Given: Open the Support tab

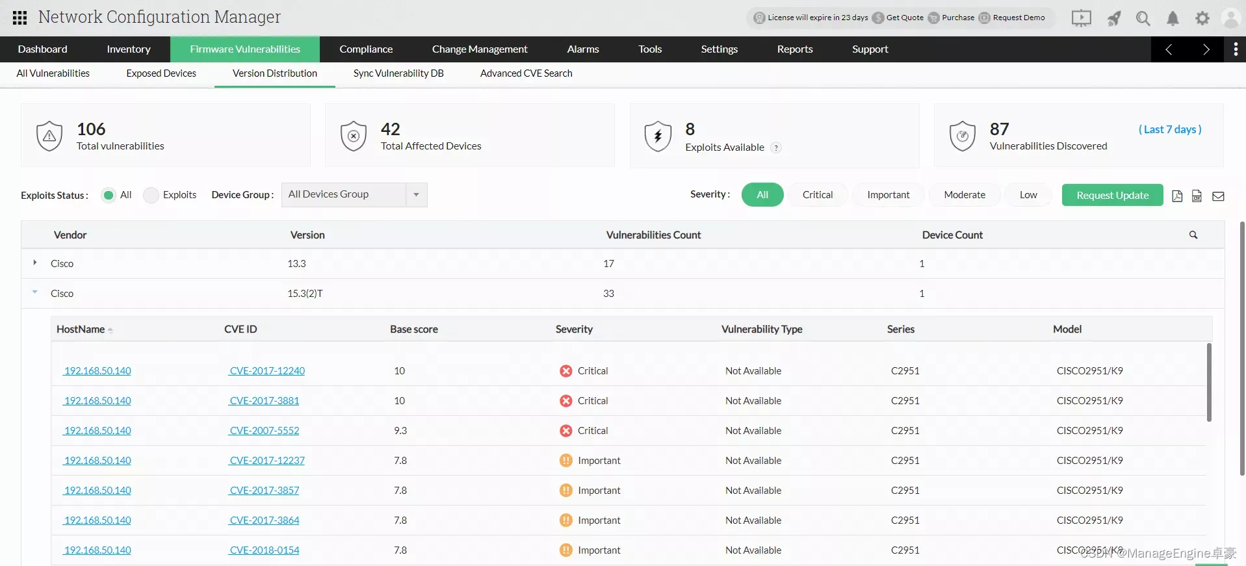Looking at the screenshot, I should (x=870, y=49).
